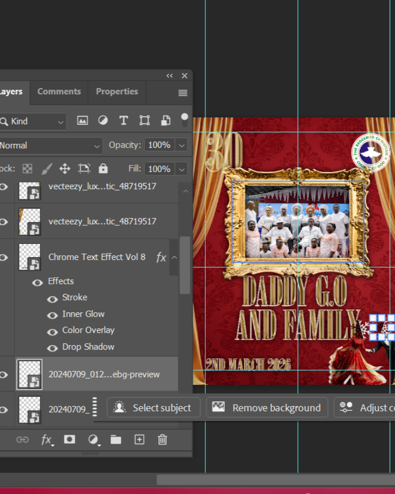Filter layers by pixel layers icon
395x494 pixels.
point(83,121)
